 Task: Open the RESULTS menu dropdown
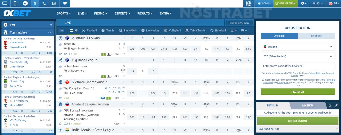tap(145, 13)
